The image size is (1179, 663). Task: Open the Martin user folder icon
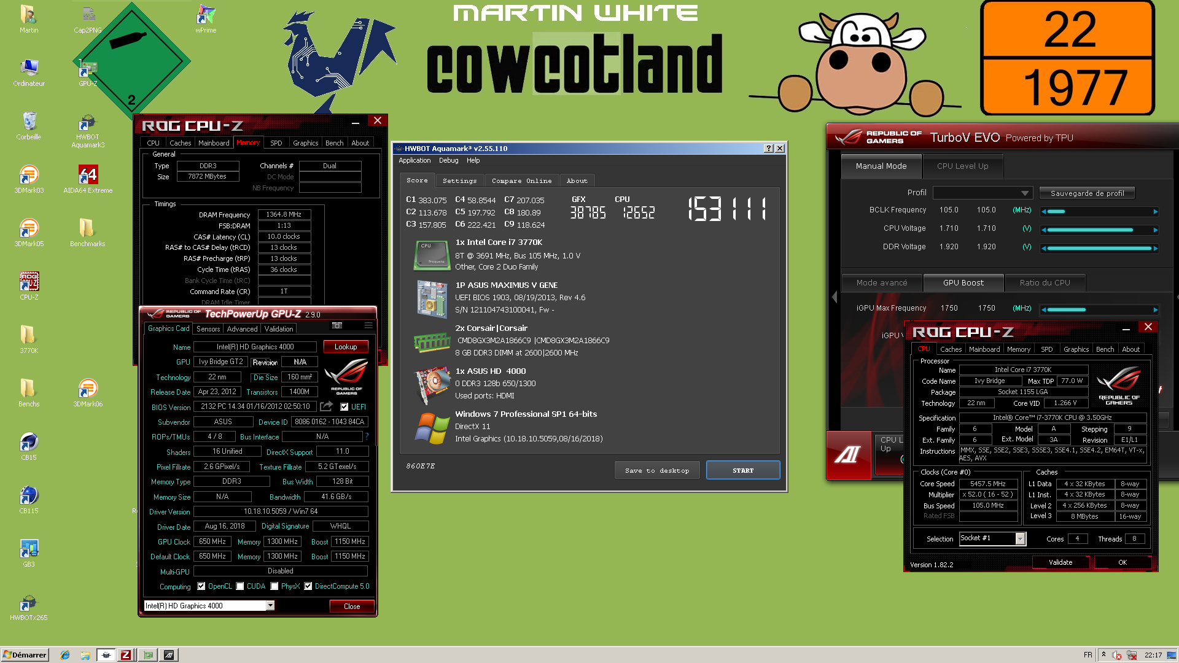tap(29, 18)
